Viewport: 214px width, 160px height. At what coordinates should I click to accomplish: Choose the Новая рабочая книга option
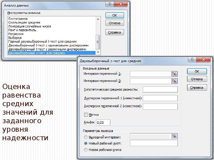click(86, 150)
